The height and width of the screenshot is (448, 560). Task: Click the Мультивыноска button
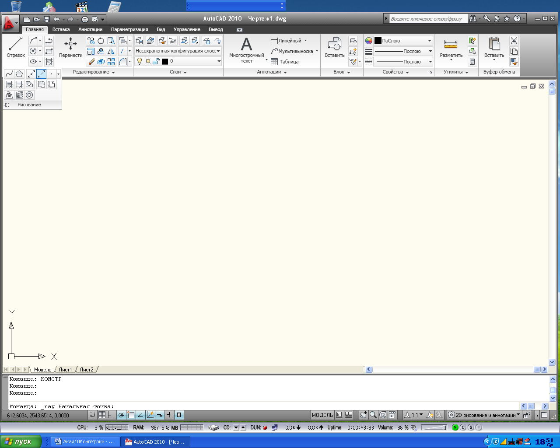click(x=294, y=51)
